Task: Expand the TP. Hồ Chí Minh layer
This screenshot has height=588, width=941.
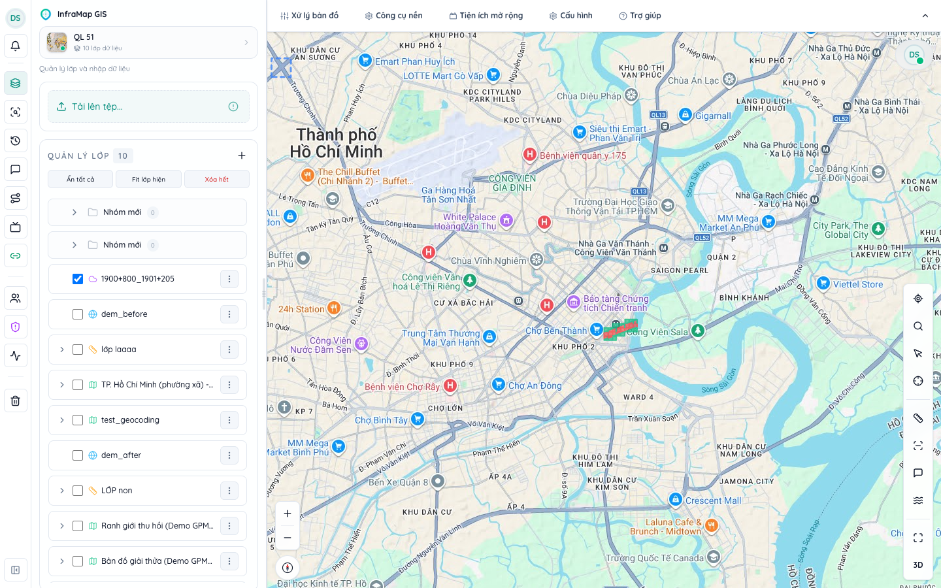Action: click(62, 385)
